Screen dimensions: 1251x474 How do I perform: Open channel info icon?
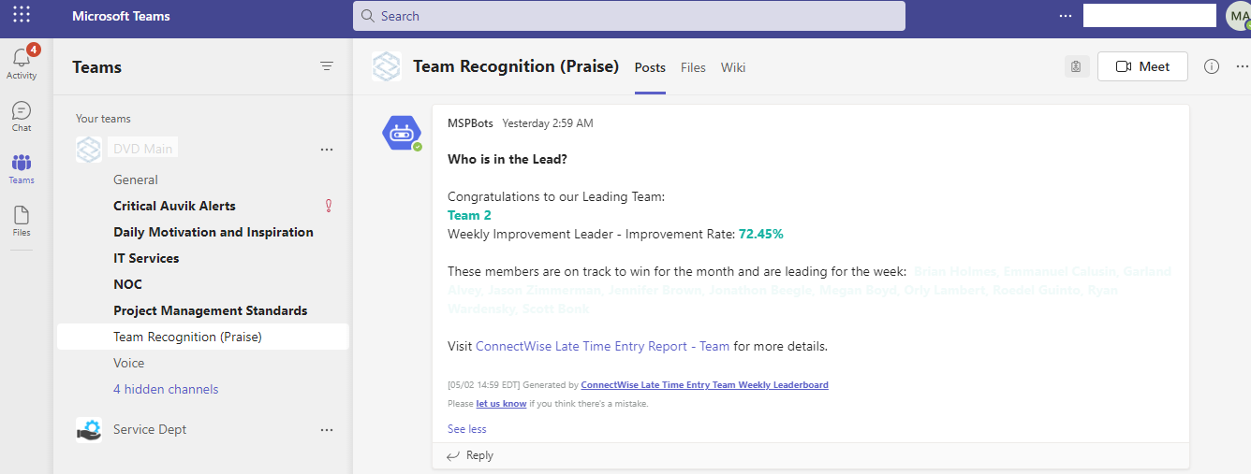(x=1212, y=66)
